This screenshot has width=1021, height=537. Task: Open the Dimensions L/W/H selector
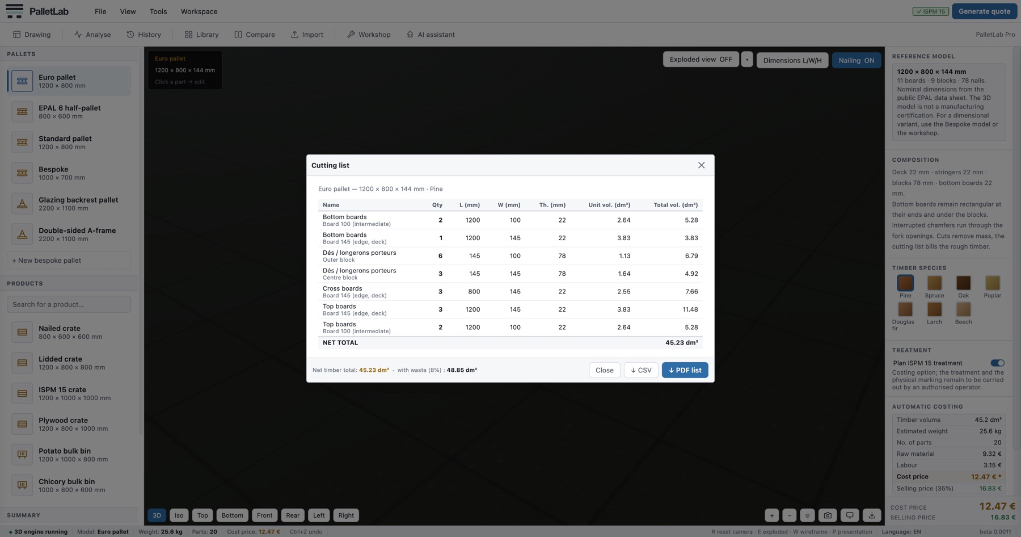tap(792, 60)
